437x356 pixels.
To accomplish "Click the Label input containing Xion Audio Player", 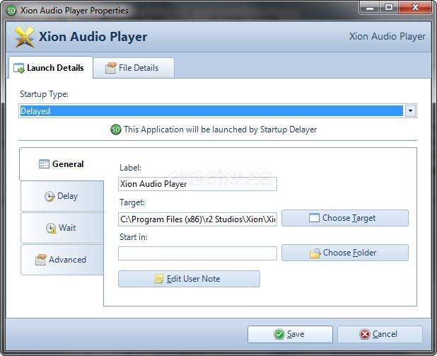I will click(x=197, y=184).
